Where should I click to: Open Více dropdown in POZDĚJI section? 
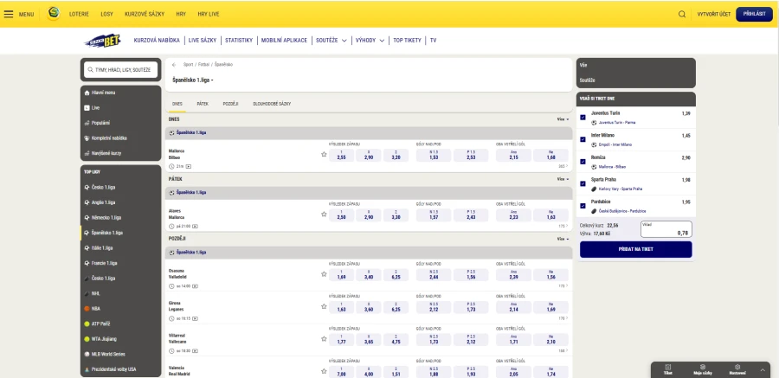click(x=563, y=239)
